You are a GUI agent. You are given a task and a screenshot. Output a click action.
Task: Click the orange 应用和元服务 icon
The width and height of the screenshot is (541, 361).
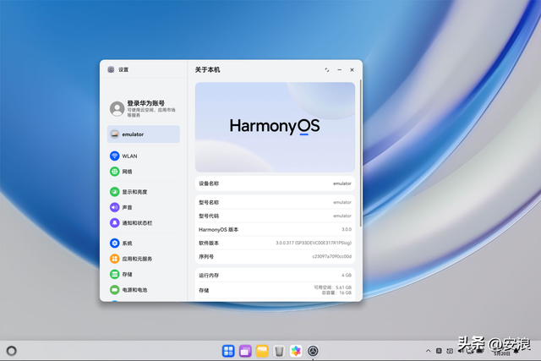tap(115, 259)
